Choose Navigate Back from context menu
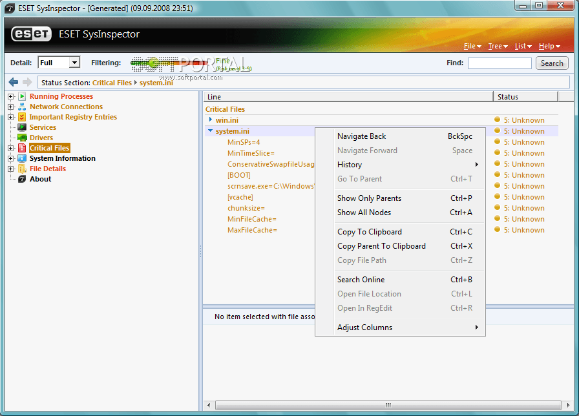This screenshot has height=416, width=579. (400, 136)
